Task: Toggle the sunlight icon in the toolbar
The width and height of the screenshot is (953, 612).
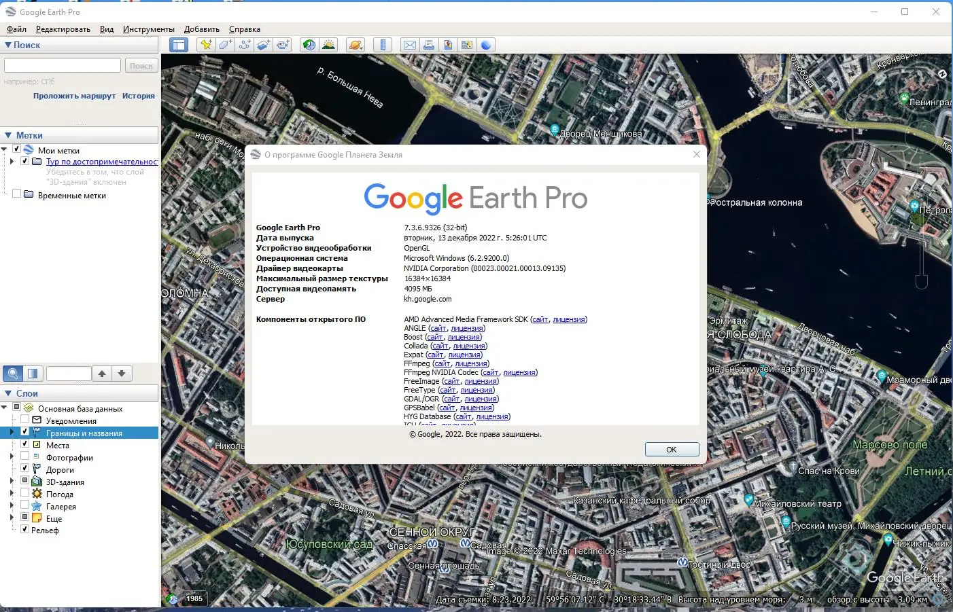Action: [x=328, y=45]
